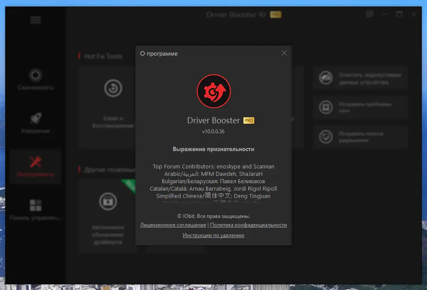Open the Политика конфиденциальности link
Screen dimensions: 427x290
tap(248, 225)
